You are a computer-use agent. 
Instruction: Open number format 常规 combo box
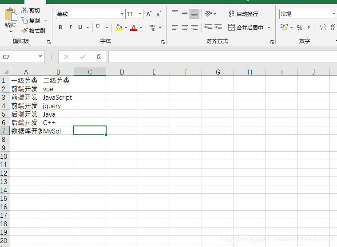(308, 14)
